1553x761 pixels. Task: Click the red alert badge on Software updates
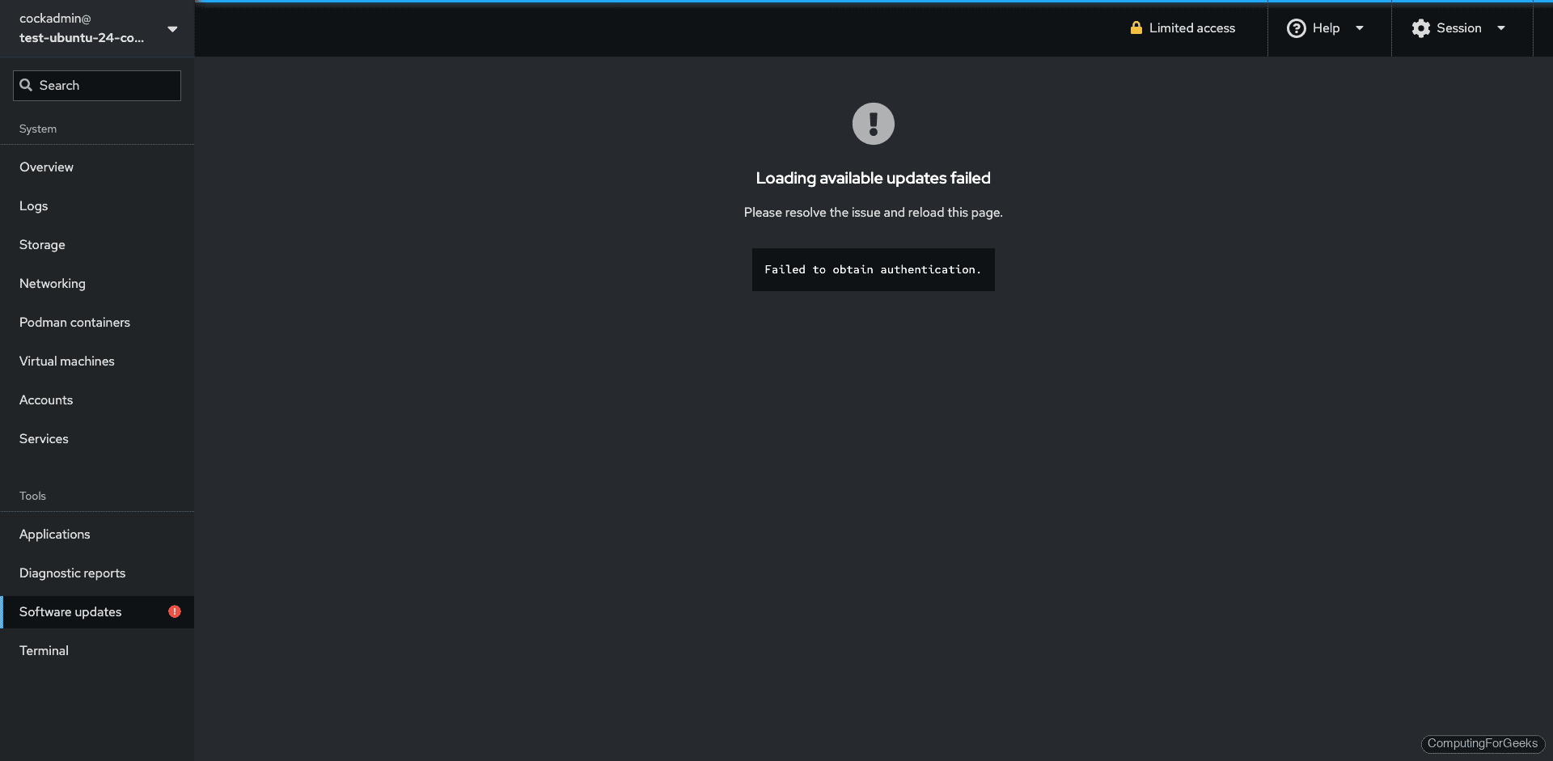pos(174,611)
